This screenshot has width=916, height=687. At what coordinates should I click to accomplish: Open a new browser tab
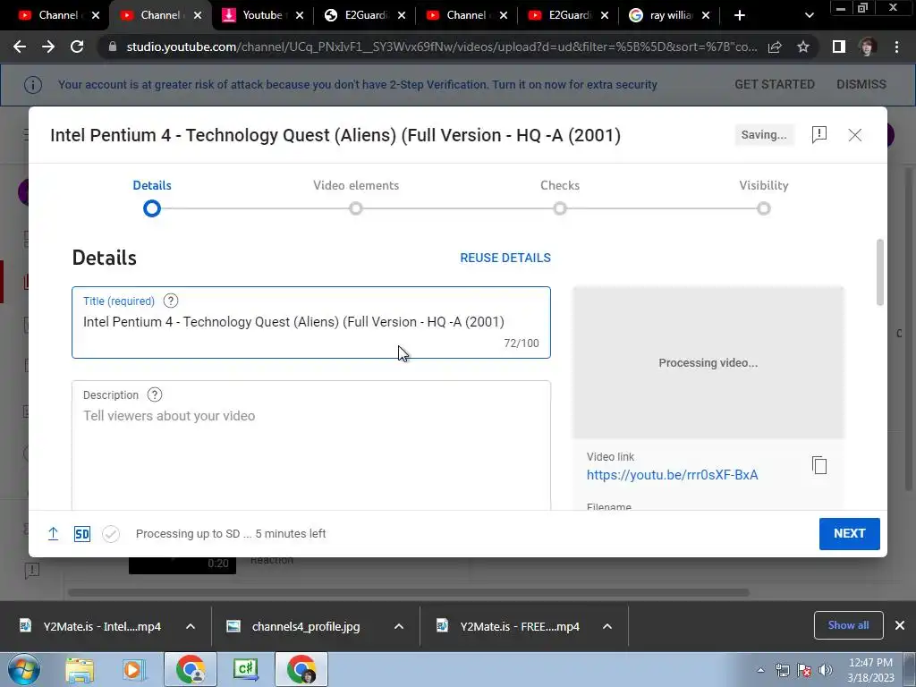(x=740, y=15)
